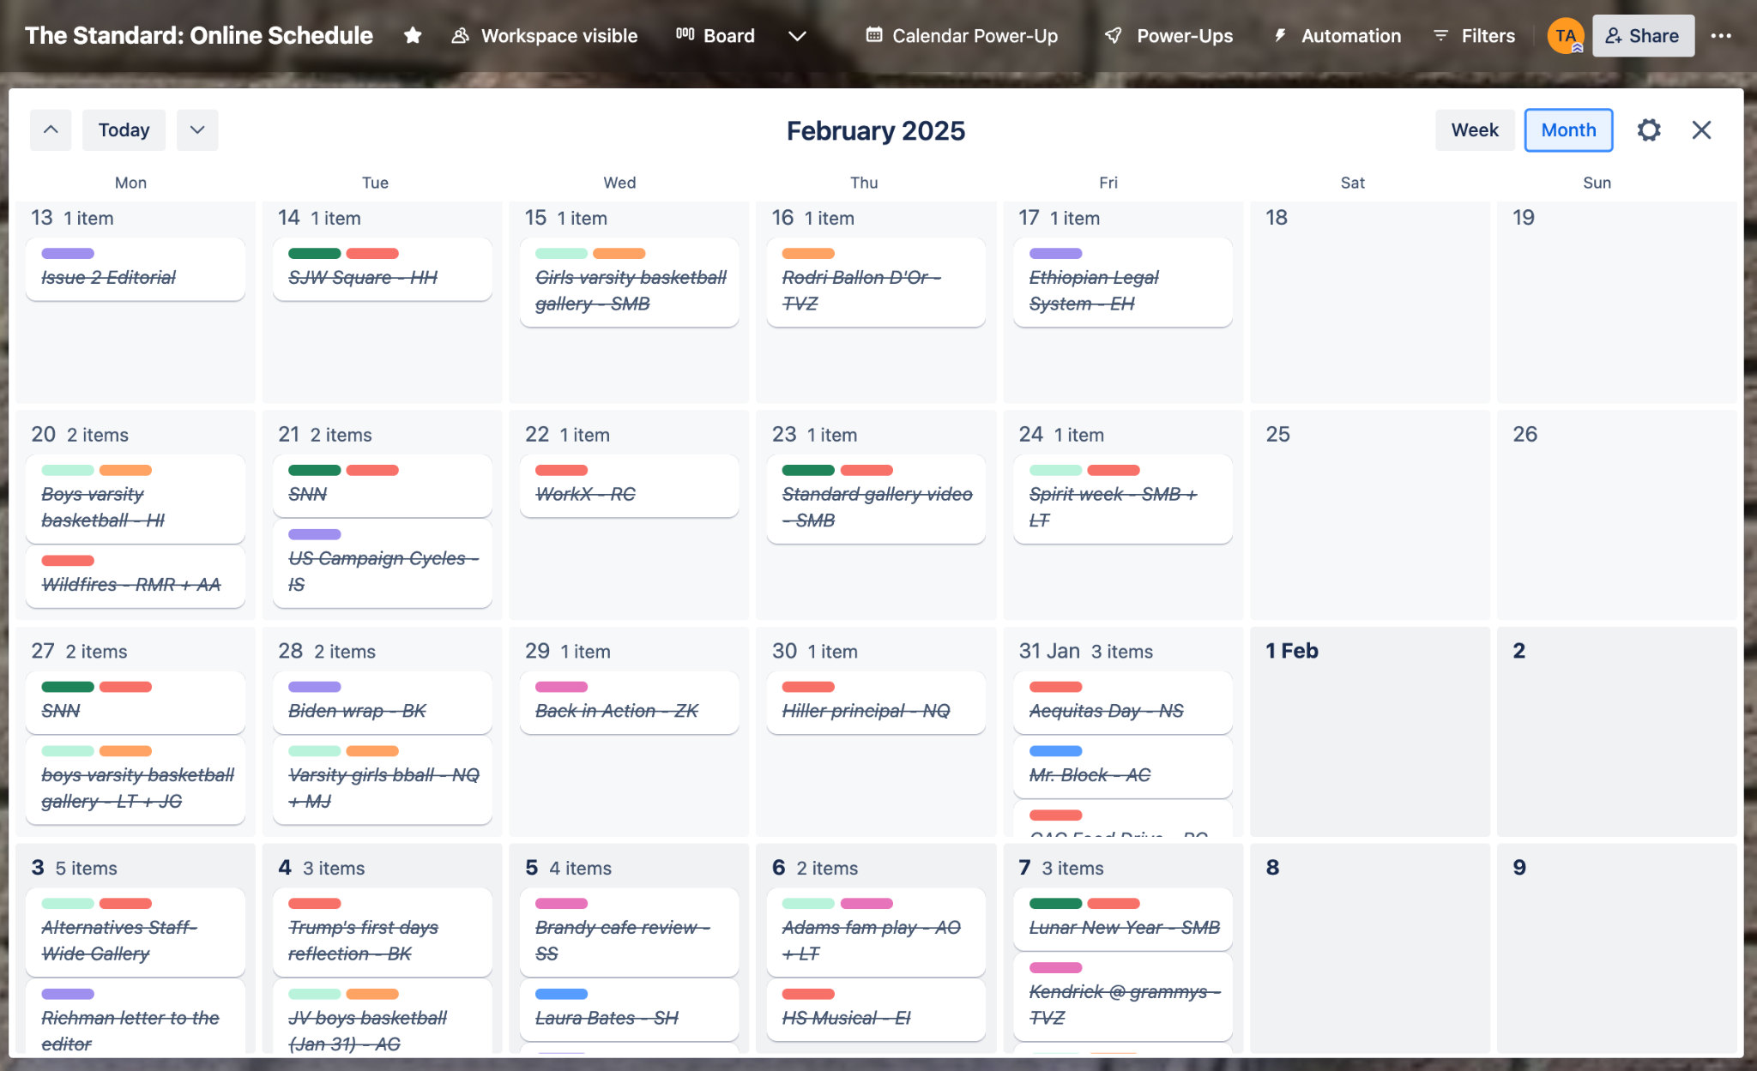Open calendar settings gear icon
The width and height of the screenshot is (1757, 1071).
tap(1648, 129)
